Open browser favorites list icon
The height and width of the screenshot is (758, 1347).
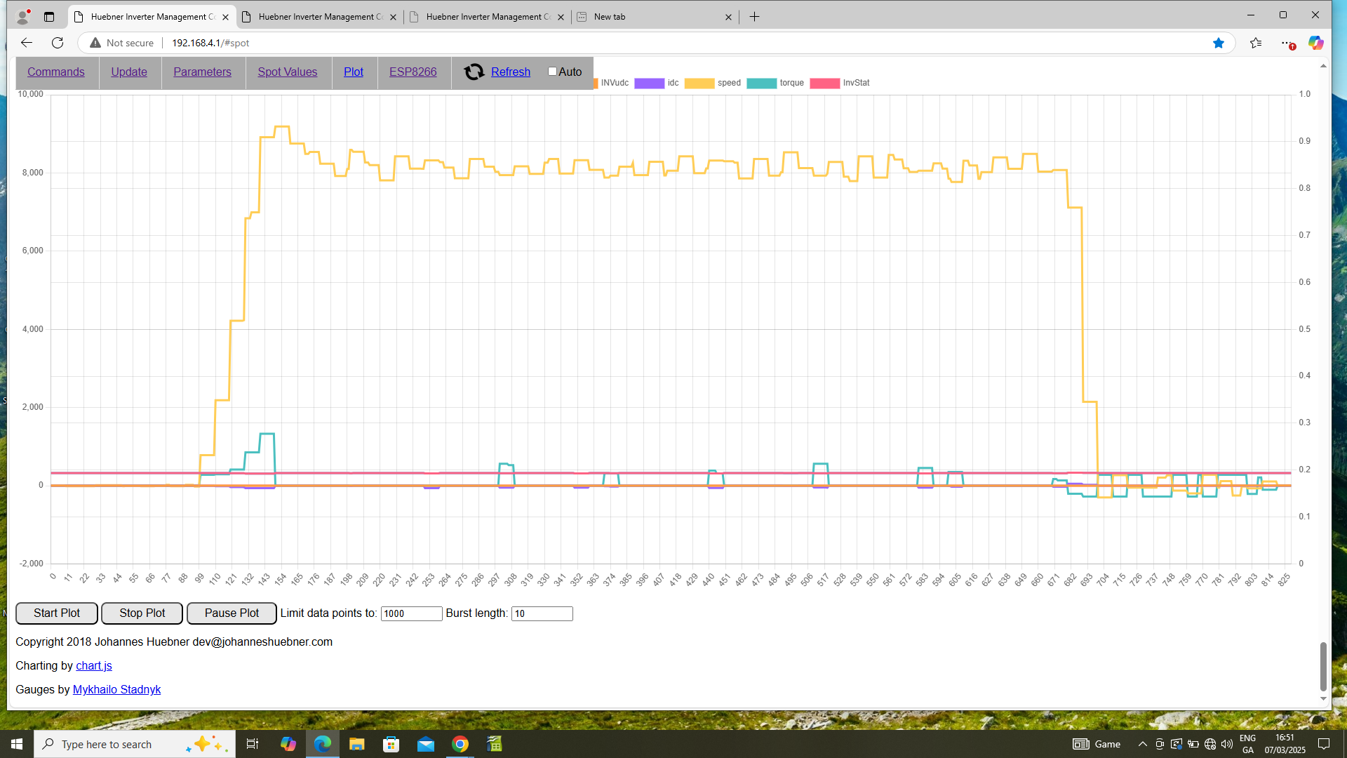[x=1256, y=43]
